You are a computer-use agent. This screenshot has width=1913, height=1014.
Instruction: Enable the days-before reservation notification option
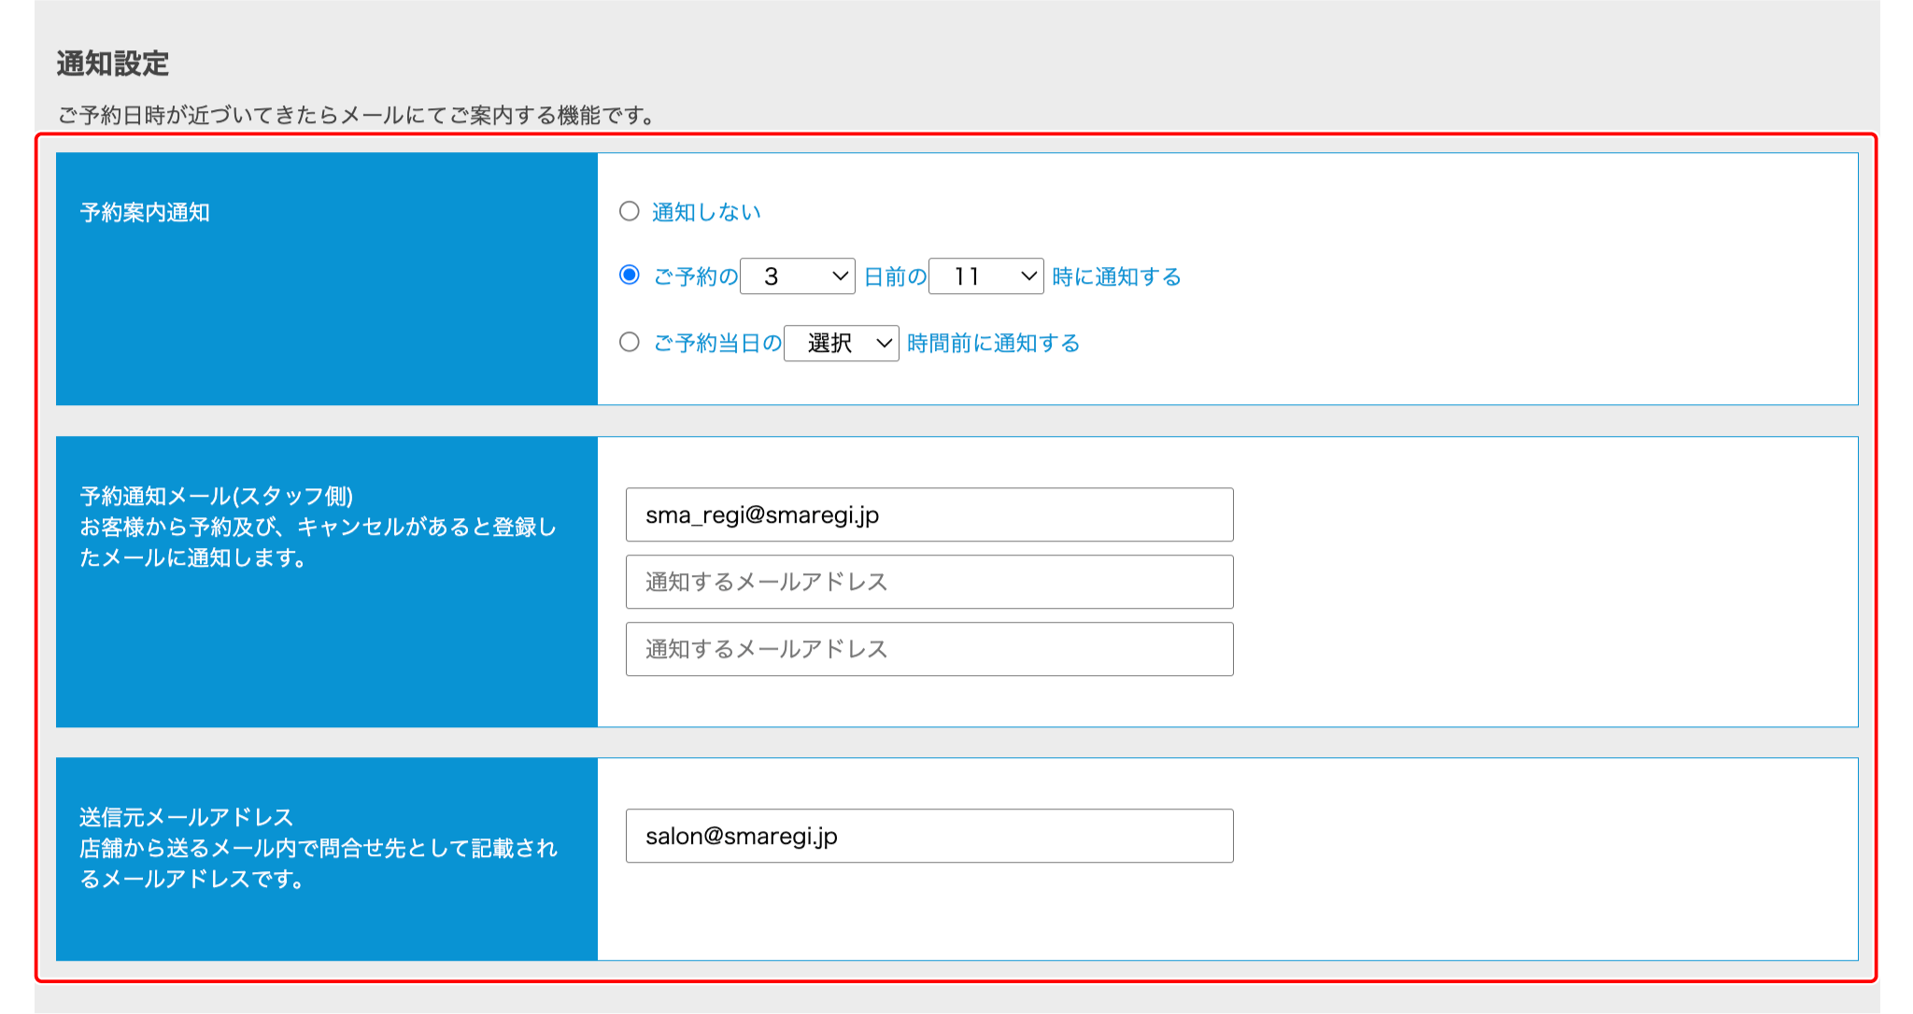click(630, 275)
